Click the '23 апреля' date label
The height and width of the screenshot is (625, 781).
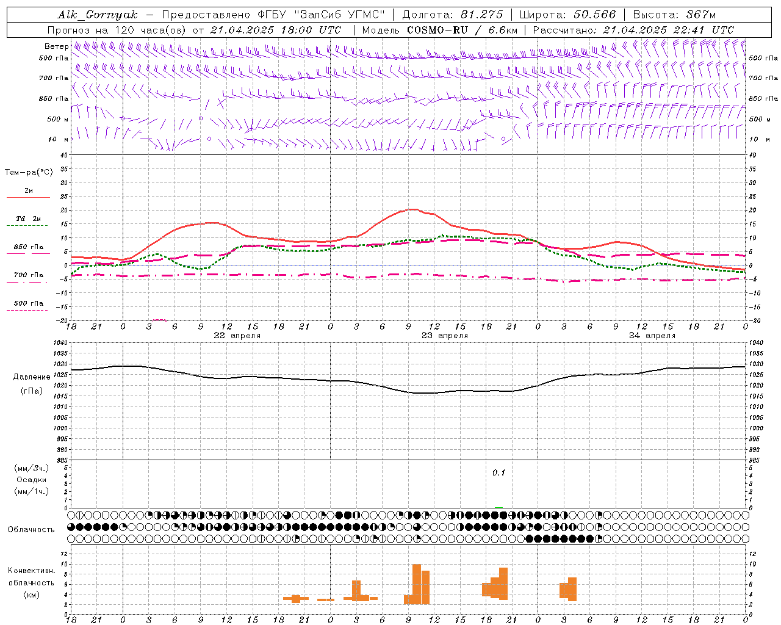[445, 336]
